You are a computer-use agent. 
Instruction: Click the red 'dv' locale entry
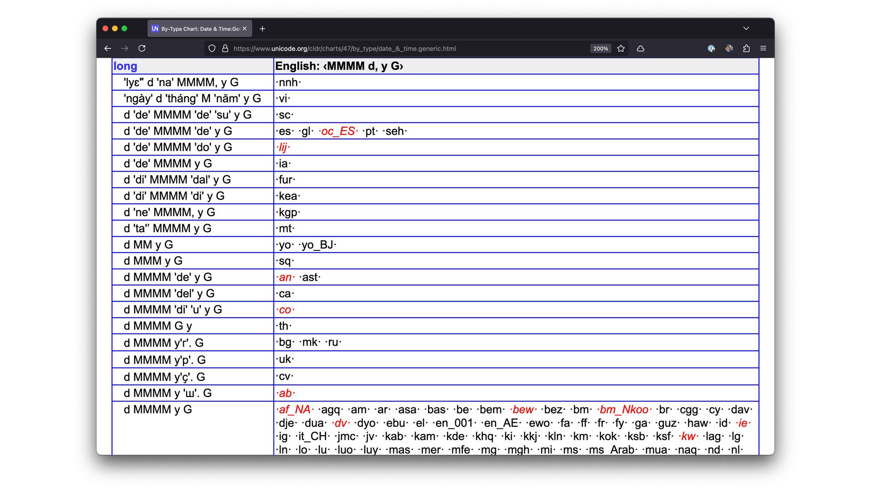tap(341, 423)
